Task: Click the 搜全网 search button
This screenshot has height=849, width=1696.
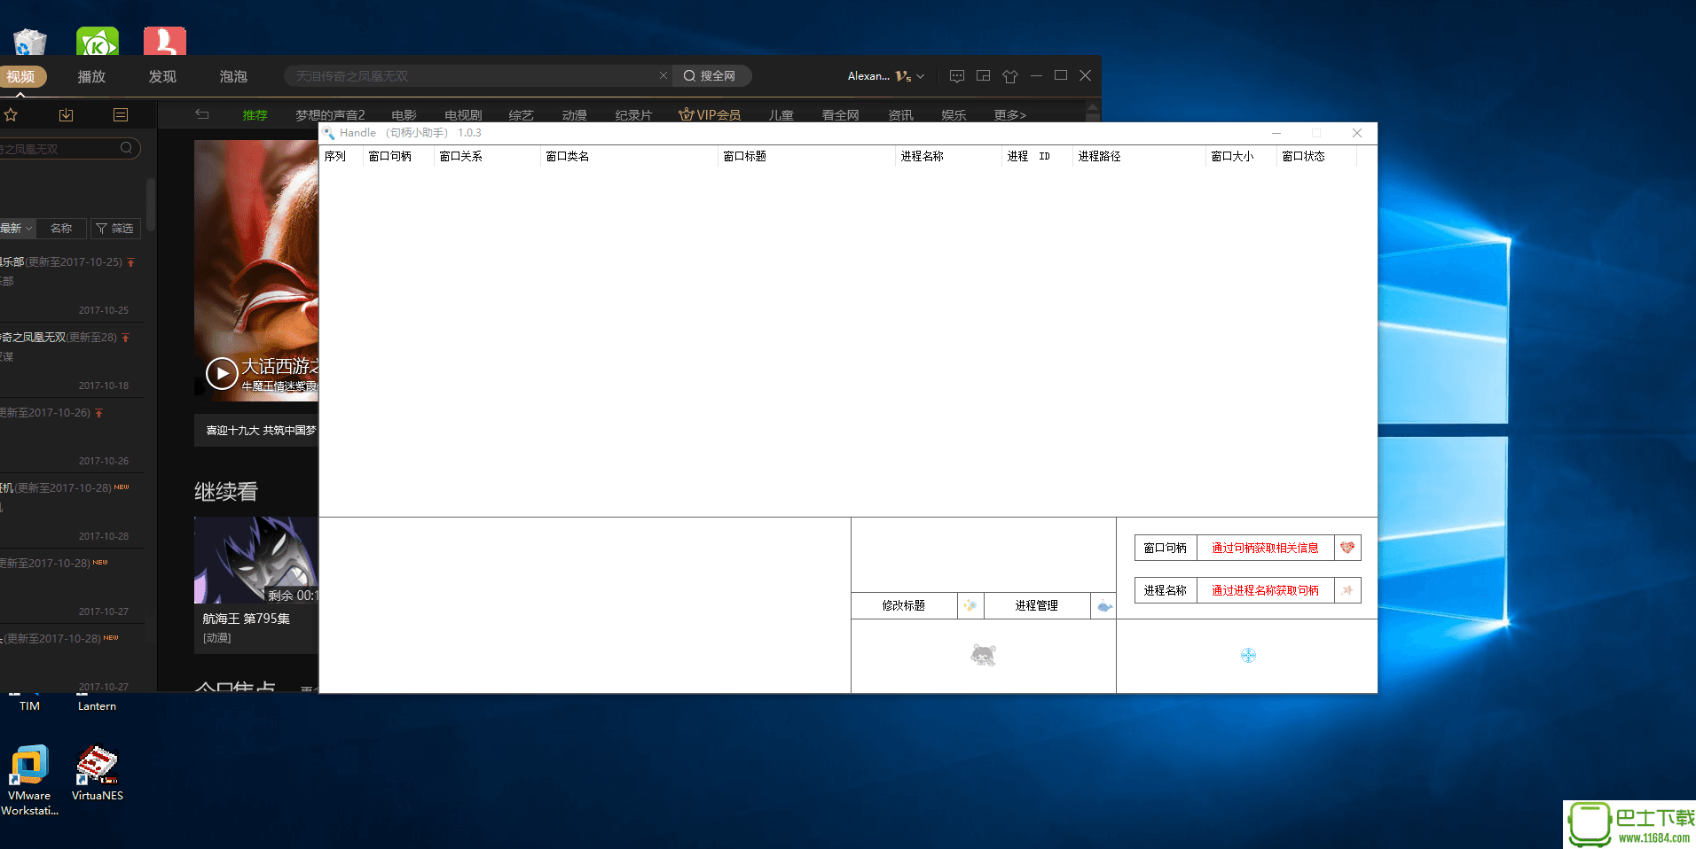Action: click(x=711, y=75)
